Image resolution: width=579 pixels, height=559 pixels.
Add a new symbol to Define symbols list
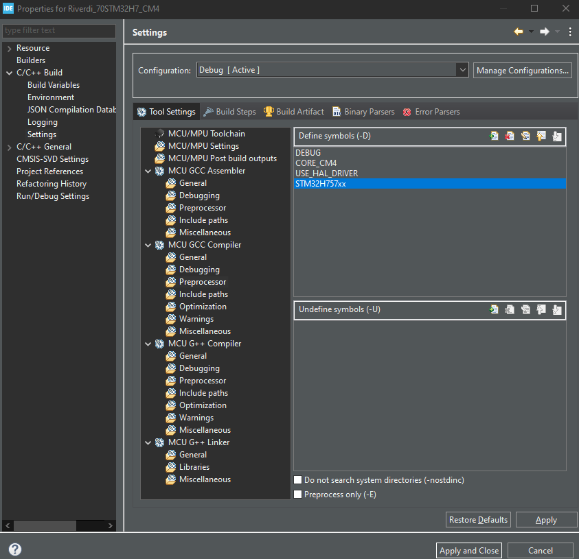494,136
